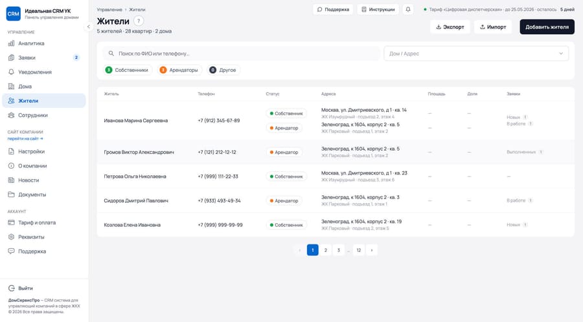Open resident Иванова Марина Сергеевна
583x322 pixels.
point(136,120)
